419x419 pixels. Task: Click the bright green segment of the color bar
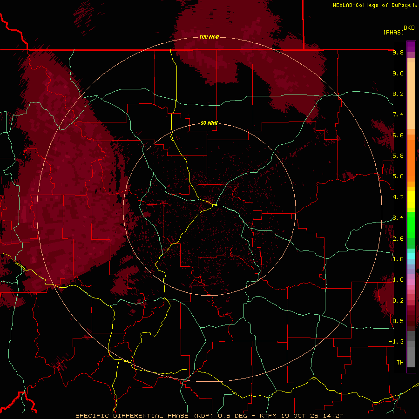(411, 225)
